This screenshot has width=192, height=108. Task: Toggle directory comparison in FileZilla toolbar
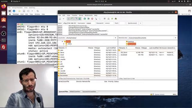(108, 19)
